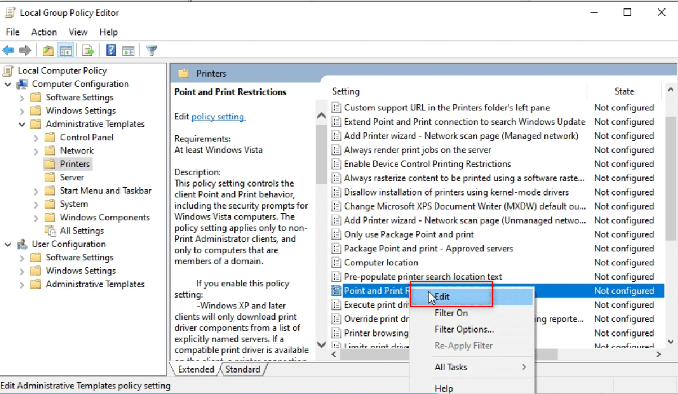Expand the Windows Components node

(36, 218)
